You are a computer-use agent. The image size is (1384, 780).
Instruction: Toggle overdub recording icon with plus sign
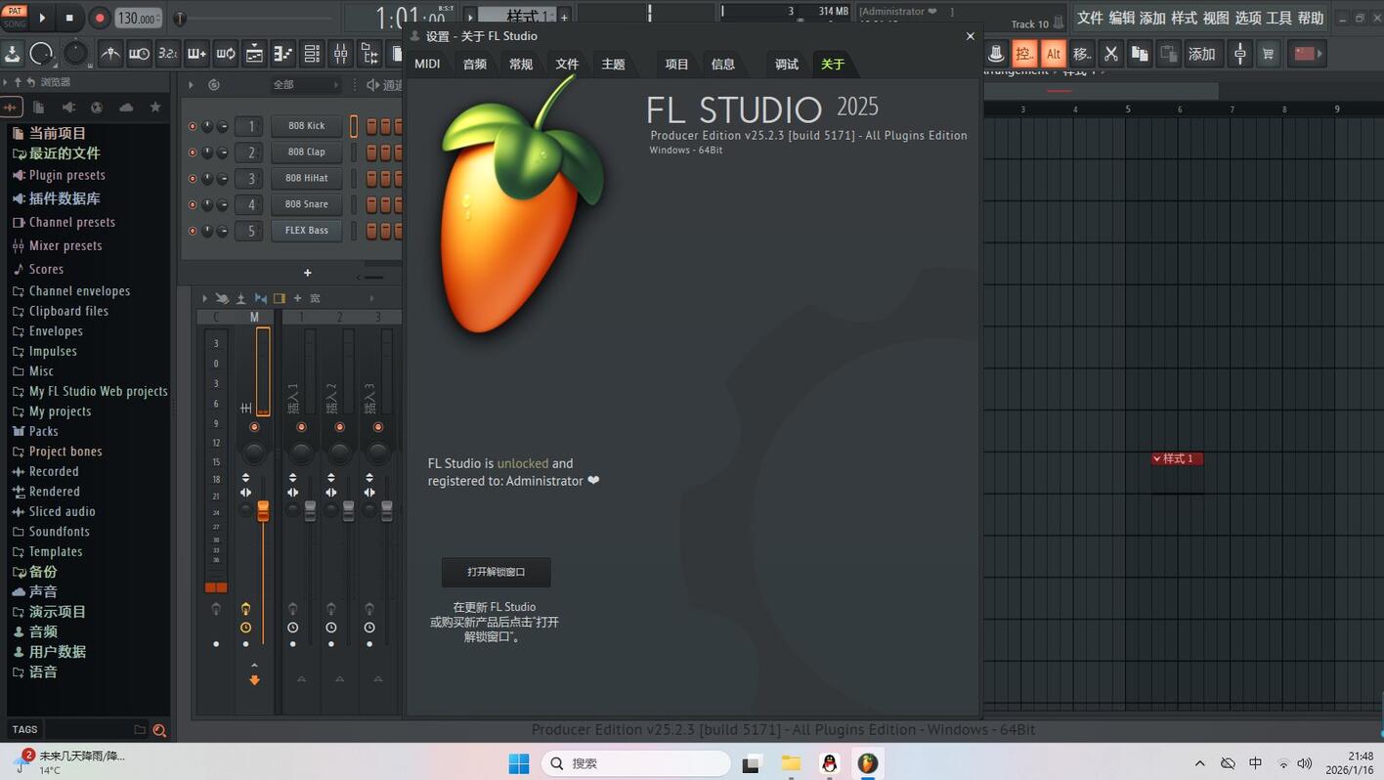[x=196, y=54]
